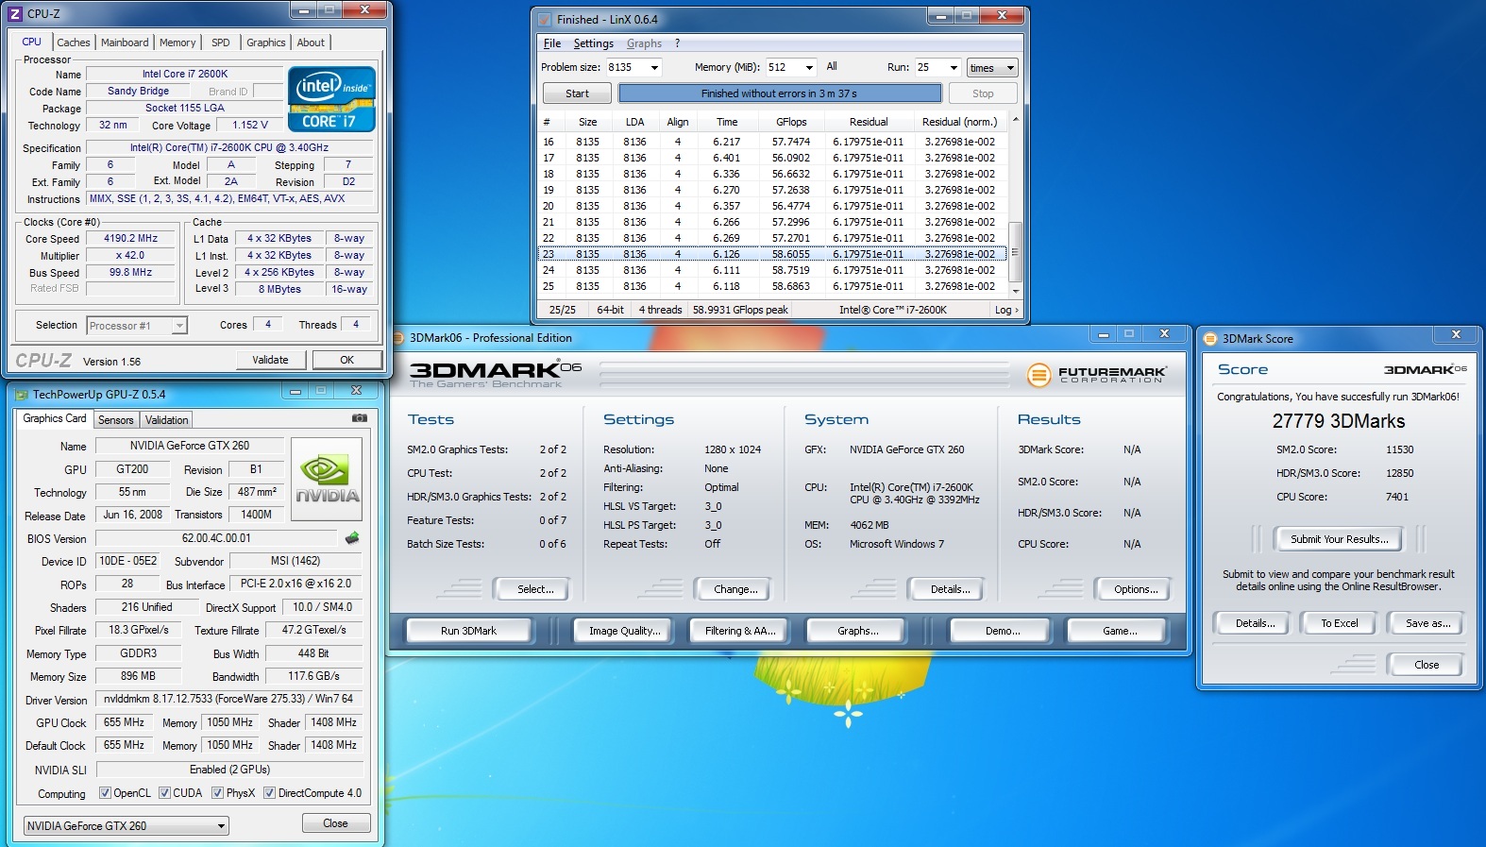This screenshot has width=1486, height=847.
Task: Click the Demo button in 3DMark06
Action: tap(1002, 631)
